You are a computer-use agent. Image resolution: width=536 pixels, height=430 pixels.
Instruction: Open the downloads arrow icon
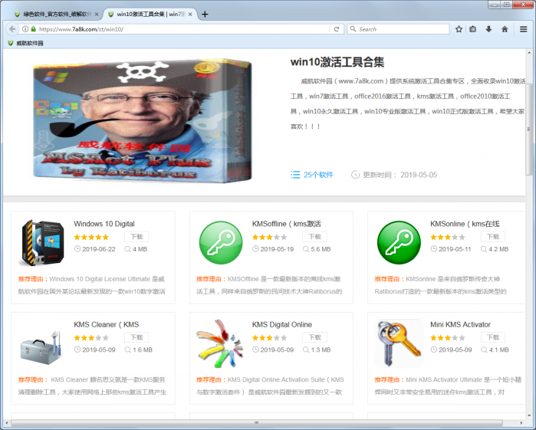(x=488, y=29)
